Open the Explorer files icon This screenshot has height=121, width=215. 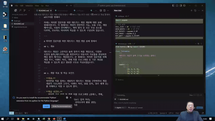[16, 10]
